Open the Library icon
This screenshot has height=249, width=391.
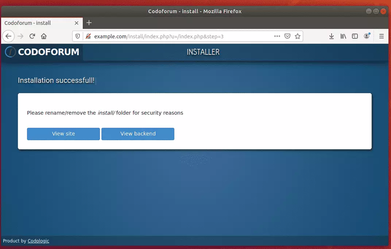[x=343, y=36]
